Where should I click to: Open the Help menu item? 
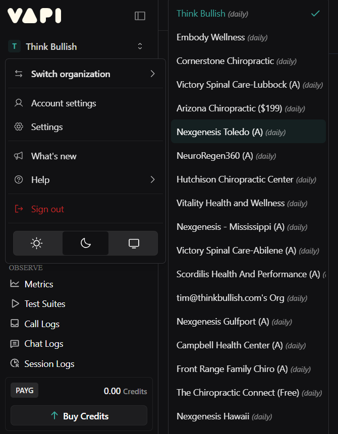85,179
